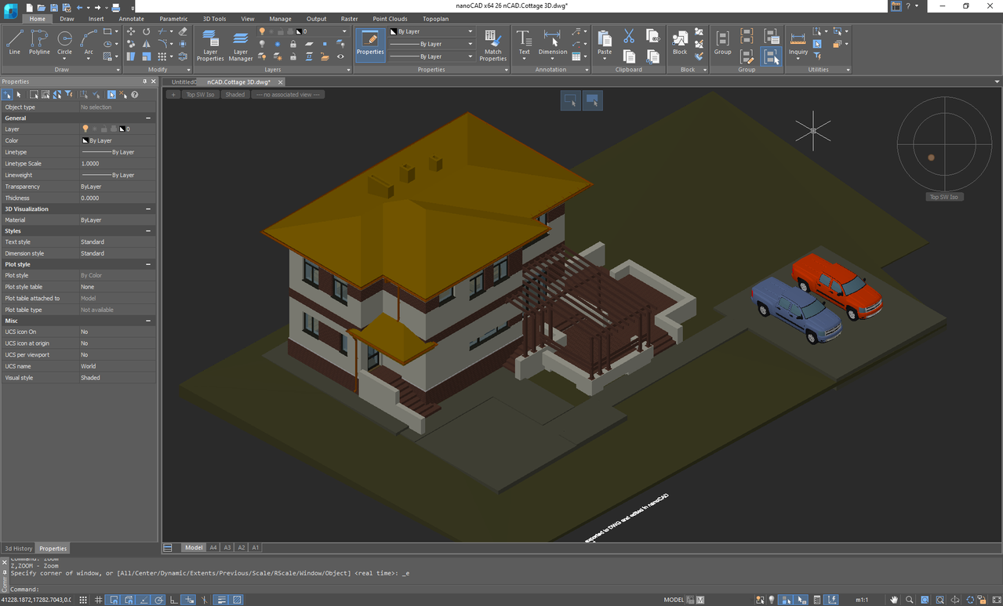1003x606 pixels.
Task: Toggle the grid display in status bar
Action: (98, 600)
